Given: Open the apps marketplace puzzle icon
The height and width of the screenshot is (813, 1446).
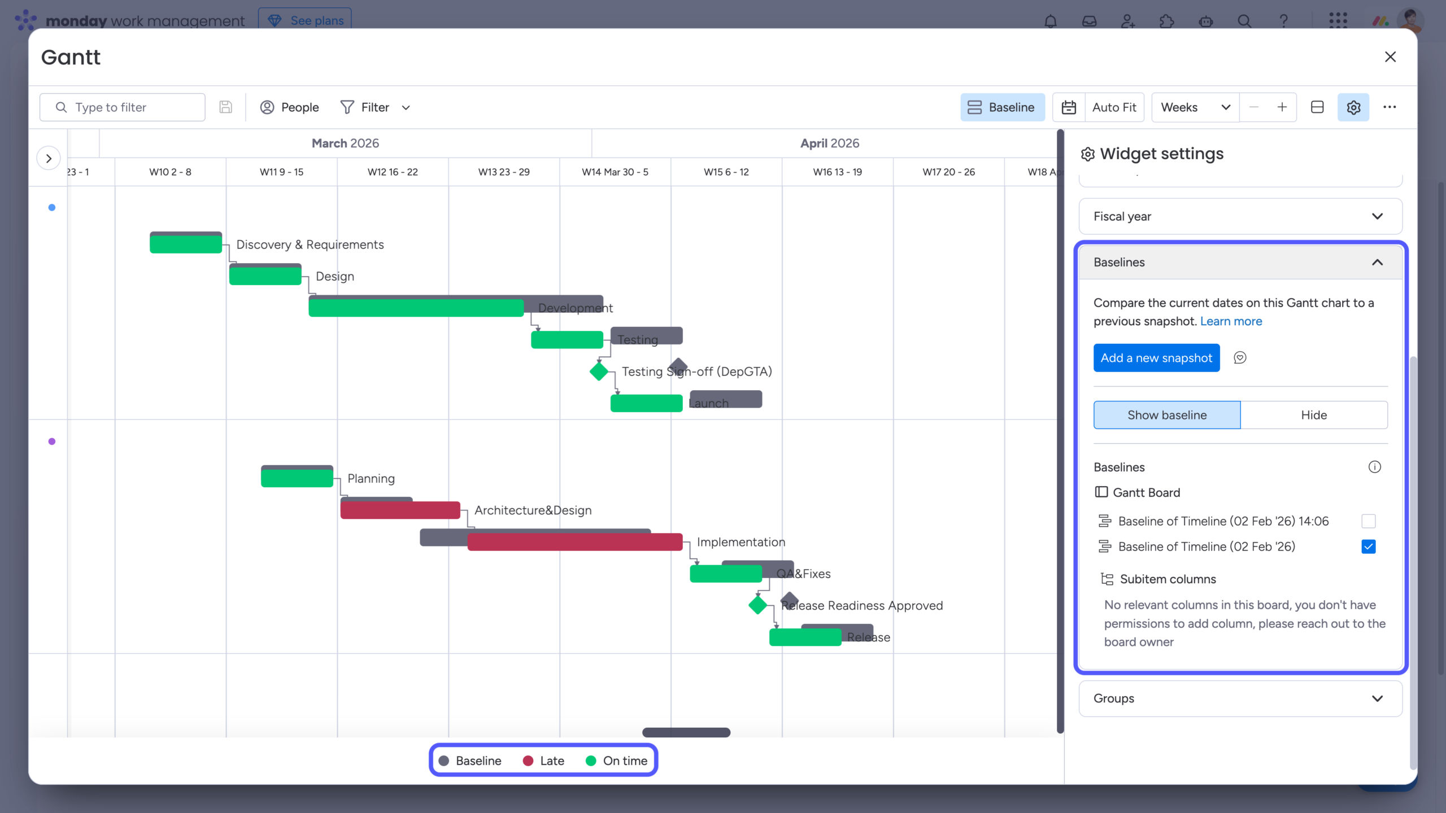Looking at the screenshot, I should (1166, 21).
